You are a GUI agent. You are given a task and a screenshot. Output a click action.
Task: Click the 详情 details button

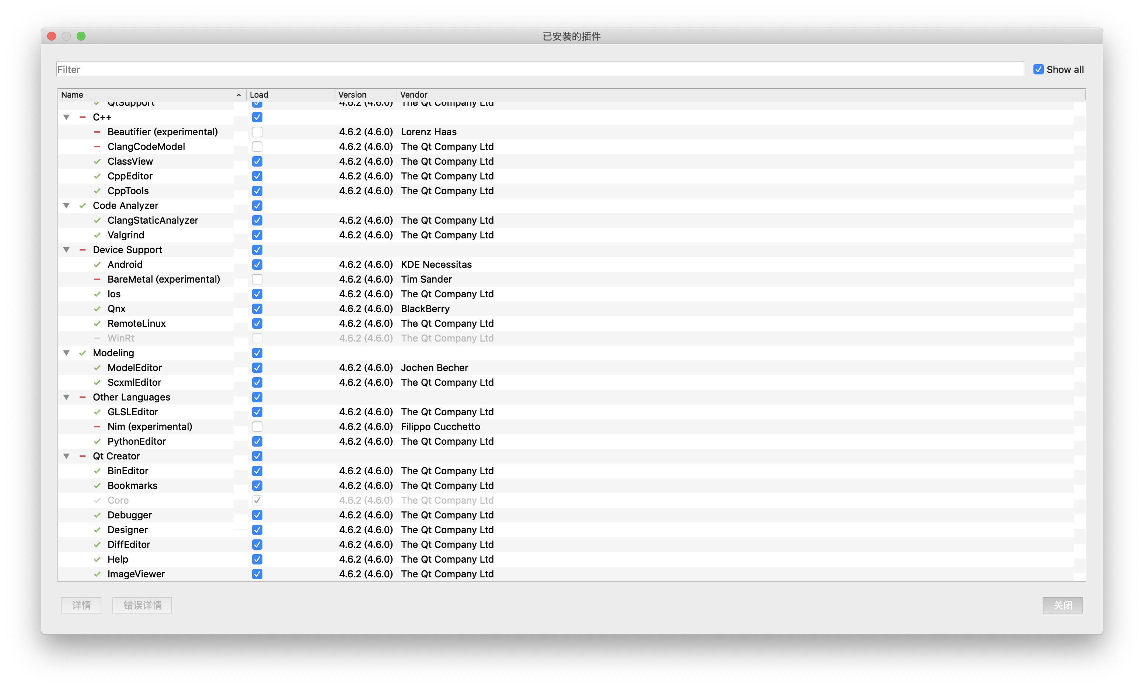click(x=81, y=605)
